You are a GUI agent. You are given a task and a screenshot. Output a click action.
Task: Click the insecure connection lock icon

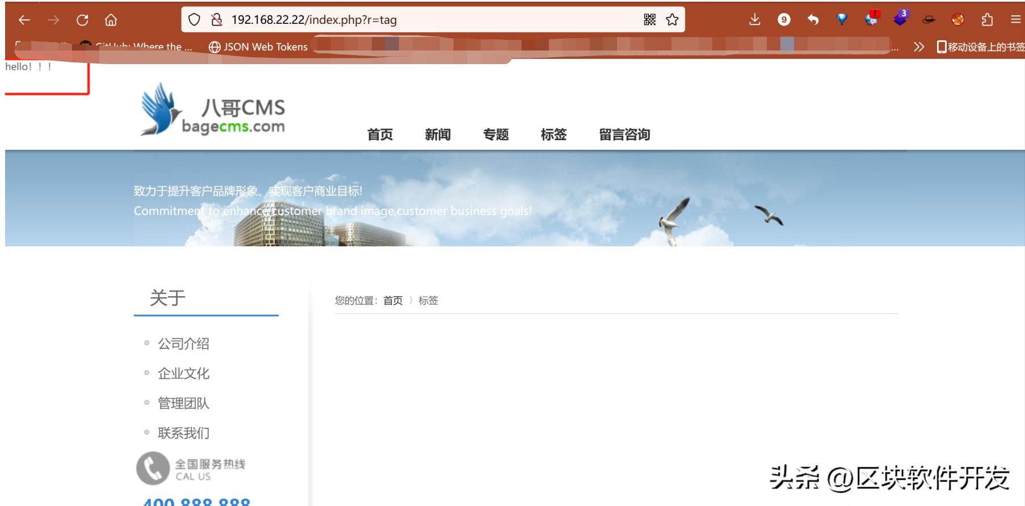pos(216,20)
